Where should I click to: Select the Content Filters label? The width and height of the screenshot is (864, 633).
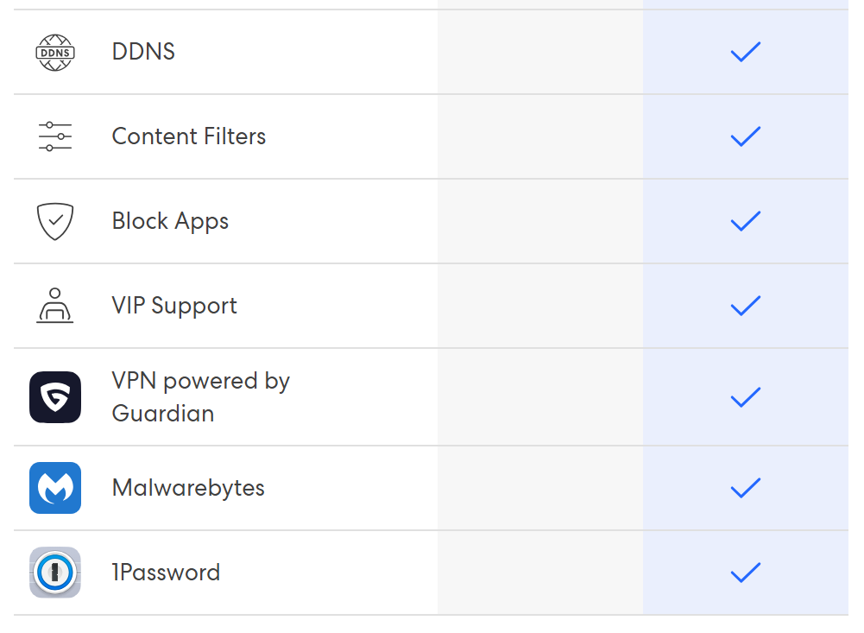189,136
